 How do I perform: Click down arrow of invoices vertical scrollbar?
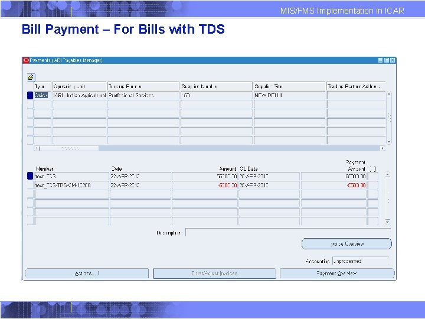click(x=388, y=222)
